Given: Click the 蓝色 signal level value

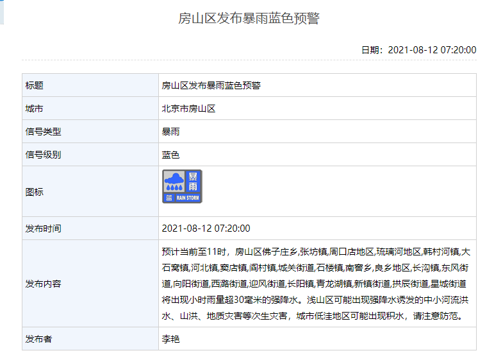Looking at the screenshot, I should (170, 155).
